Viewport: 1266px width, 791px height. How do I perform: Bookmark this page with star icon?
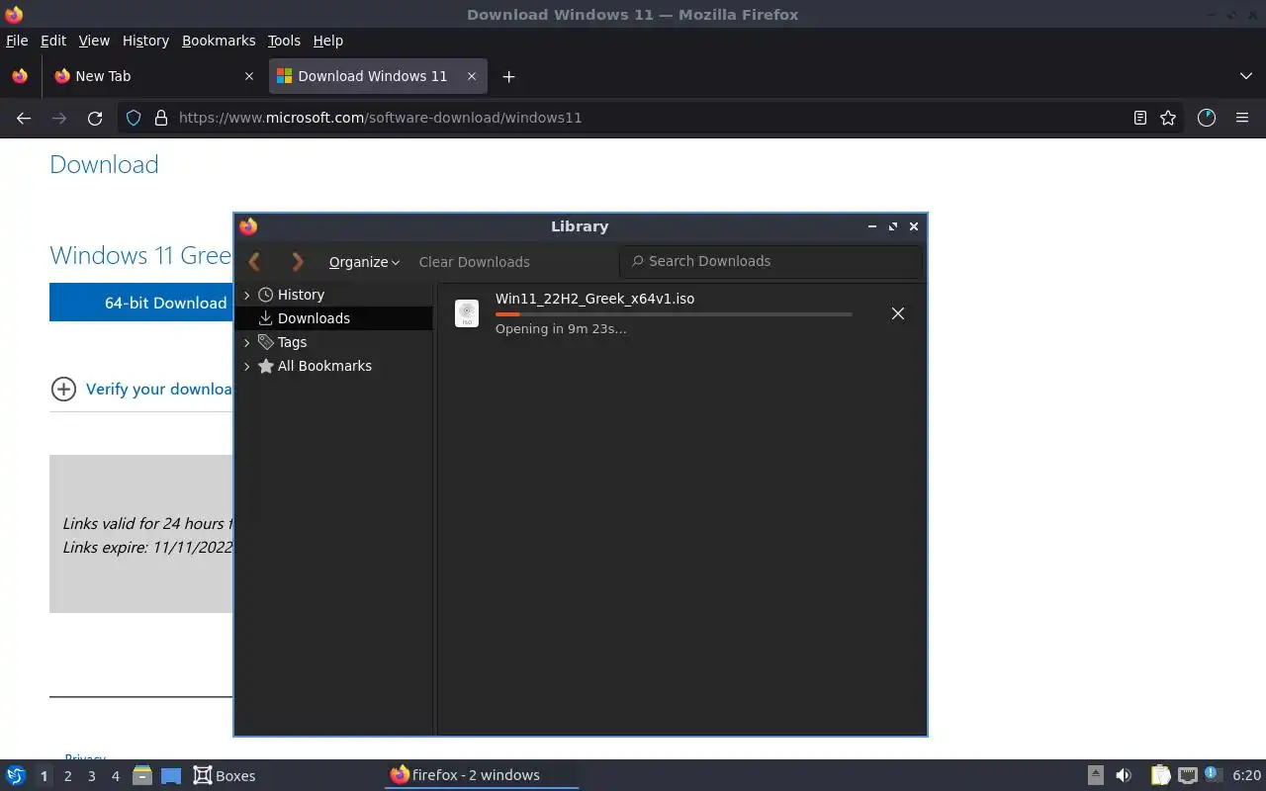[1168, 118]
